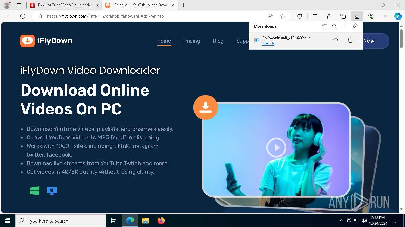Image resolution: width=405 pixels, height=227 pixels.
Task: Open clock showing 2:42 PM
Action: (378, 221)
